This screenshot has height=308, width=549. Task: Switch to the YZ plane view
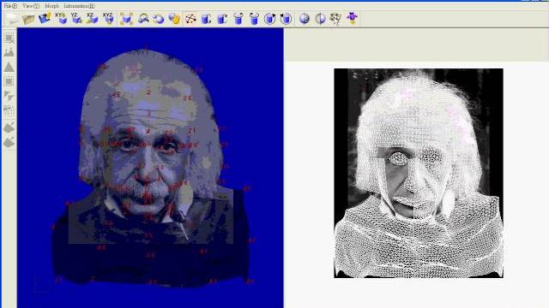(76, 18)
